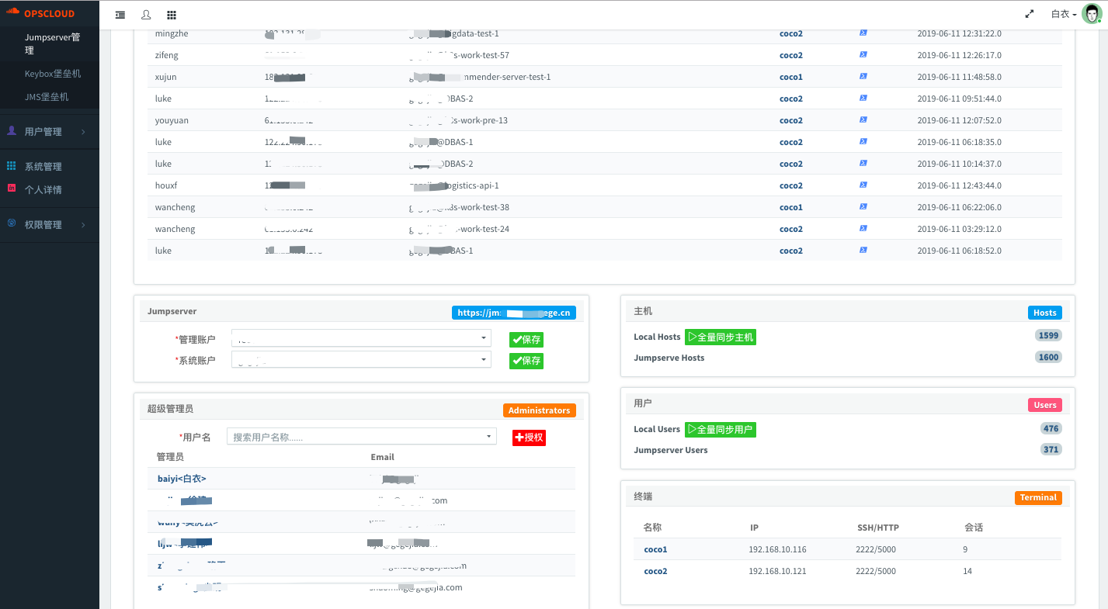Select JMS堡垒机 in sidebar
The height and width of the screenshot is (609, 1108).
(47, 97)
